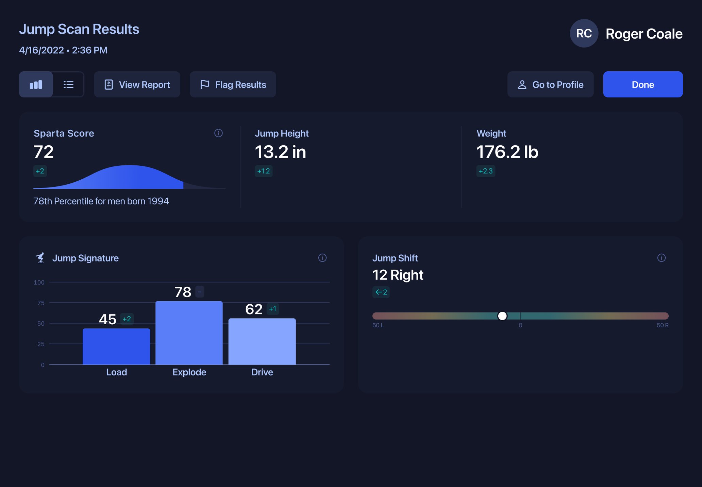Click the Sparta Score +2 change badge

[x=40, y=171]
